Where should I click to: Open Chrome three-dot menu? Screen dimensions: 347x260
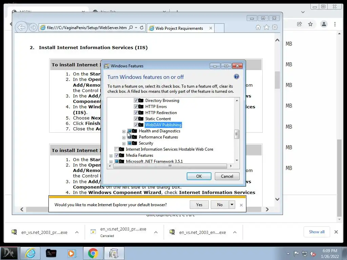335,24
